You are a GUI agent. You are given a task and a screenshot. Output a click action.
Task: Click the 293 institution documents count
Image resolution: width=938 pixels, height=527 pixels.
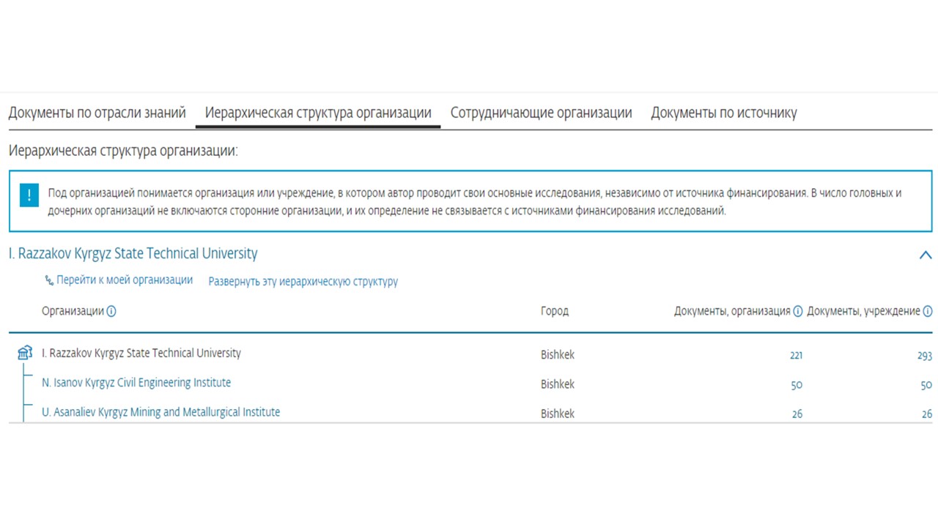click(924, 356)
